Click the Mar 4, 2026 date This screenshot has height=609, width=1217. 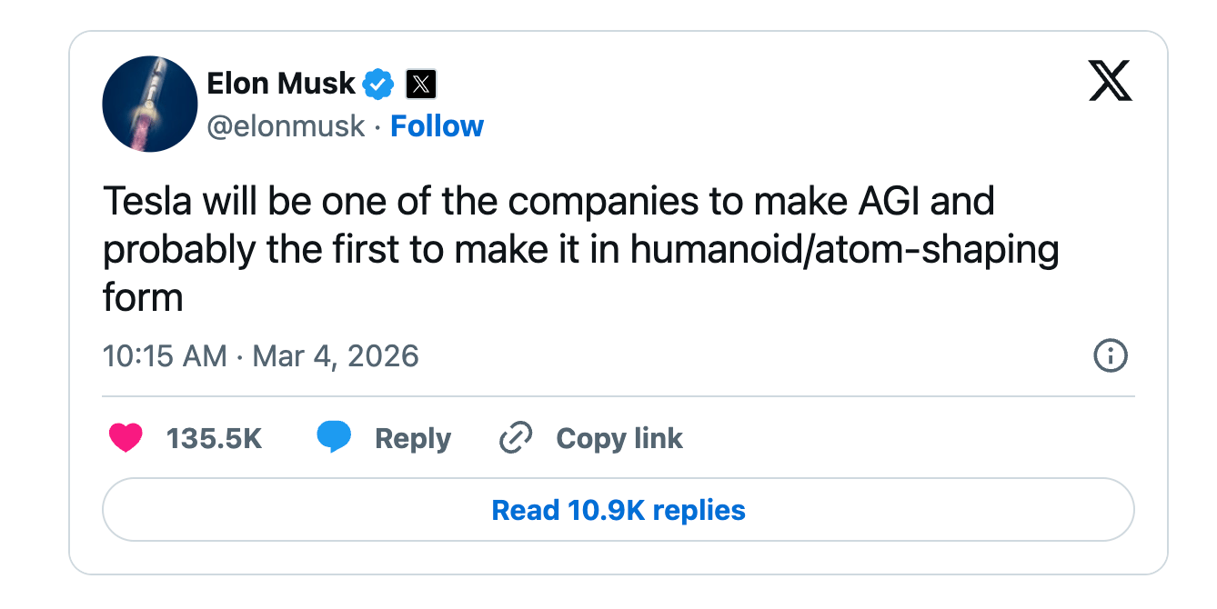coord(336,355)
